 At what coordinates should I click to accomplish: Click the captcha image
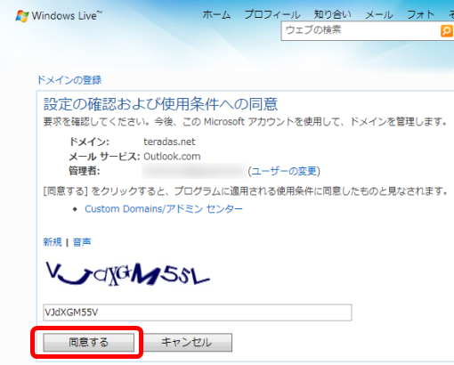[x=127, y=273]
